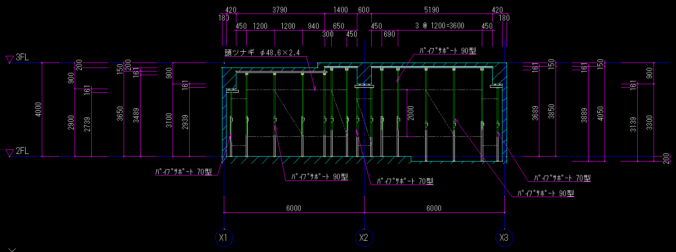Click the 6000 dimension between X1 and X2
Viewport: 676px width, 252px height.
pos(294,208)
